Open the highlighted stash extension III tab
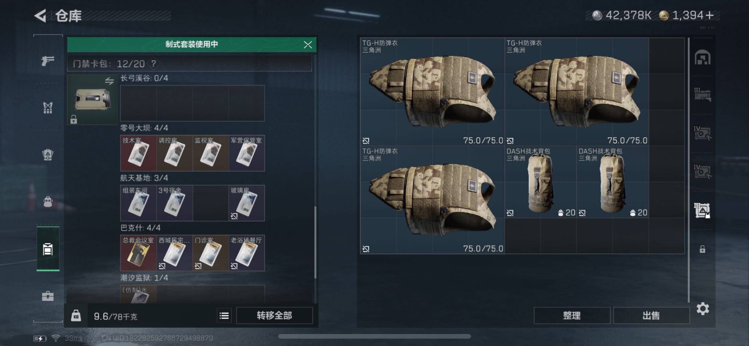The height and width of the screenshot is (346, 749). [702, 210]
